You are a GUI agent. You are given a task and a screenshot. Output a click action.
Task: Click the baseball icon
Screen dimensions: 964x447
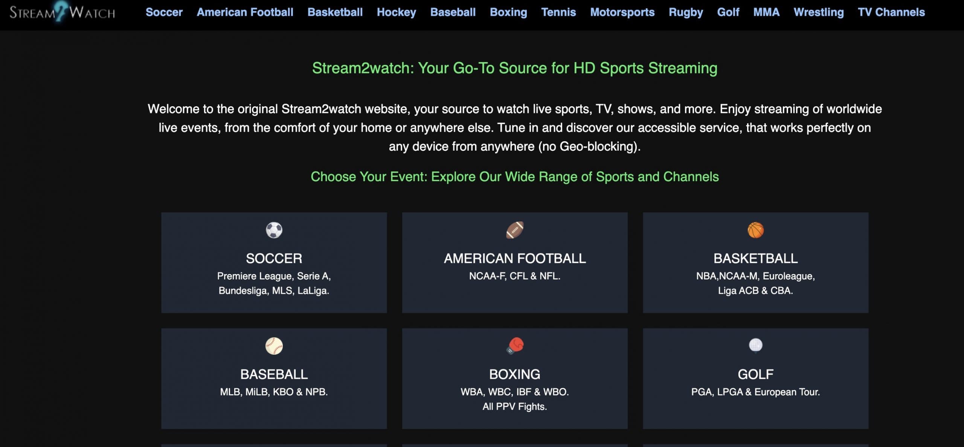(274, 346)
